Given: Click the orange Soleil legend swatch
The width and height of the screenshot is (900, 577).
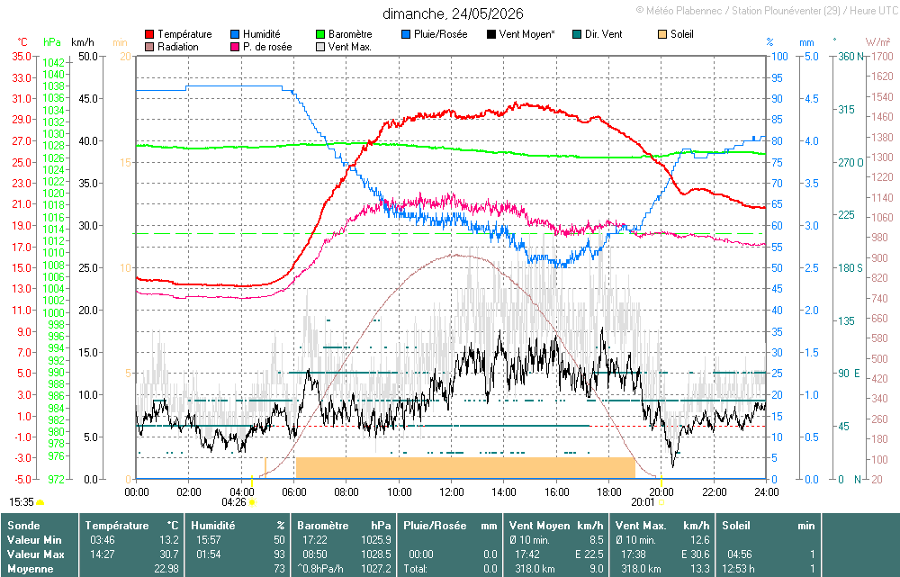Looking at the screenshot, I should [662, 34].
